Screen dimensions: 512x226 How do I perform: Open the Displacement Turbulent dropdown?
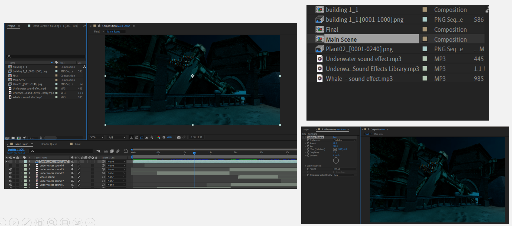point(345,140)
